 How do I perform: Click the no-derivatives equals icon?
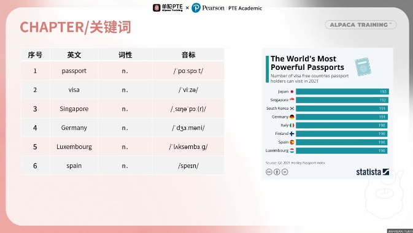click(285, 172)
